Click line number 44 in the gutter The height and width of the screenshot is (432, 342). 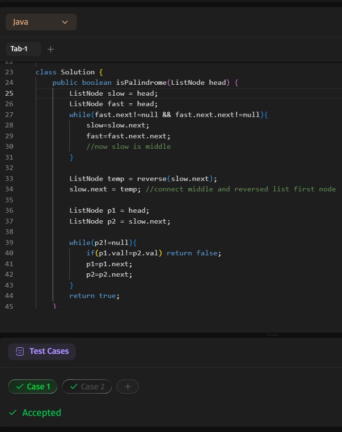[x=9, y=296]
